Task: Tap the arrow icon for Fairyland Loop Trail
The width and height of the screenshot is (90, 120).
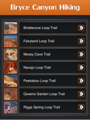Action: pos(81,41)
